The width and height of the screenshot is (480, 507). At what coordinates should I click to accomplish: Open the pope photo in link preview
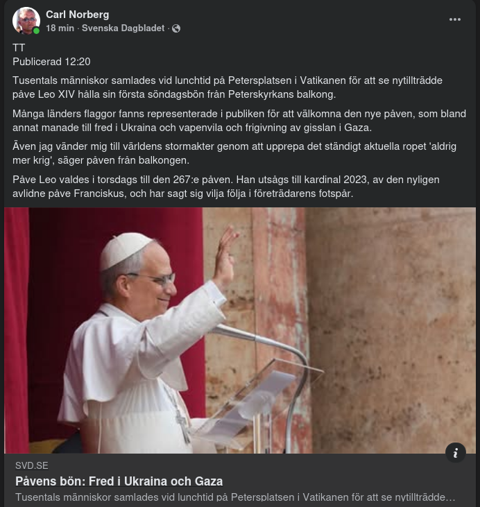click(x=240, y=330)
